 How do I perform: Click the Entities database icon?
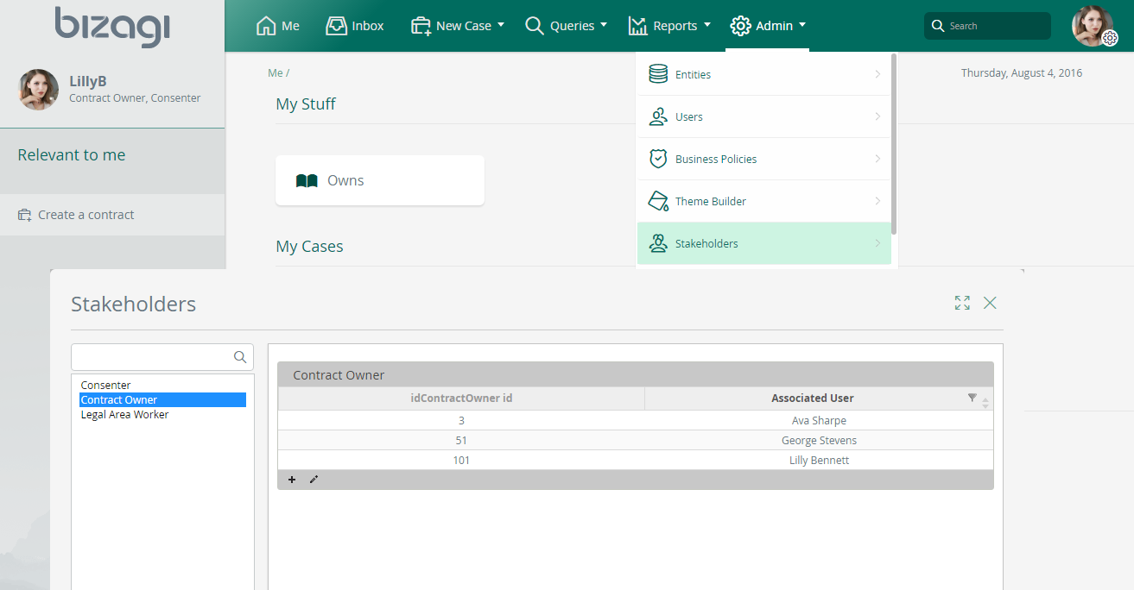click(658, 74)
